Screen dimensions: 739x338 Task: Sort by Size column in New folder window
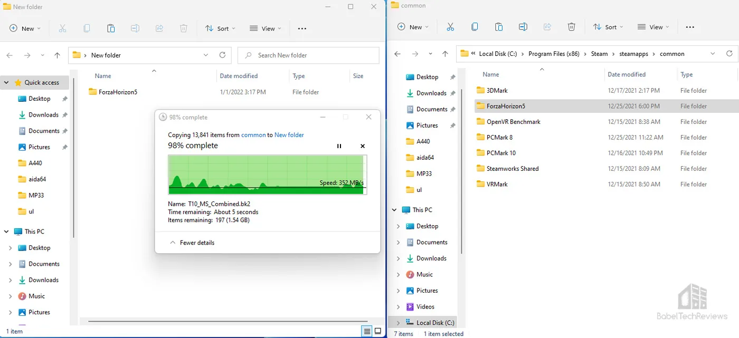point(358,76)
